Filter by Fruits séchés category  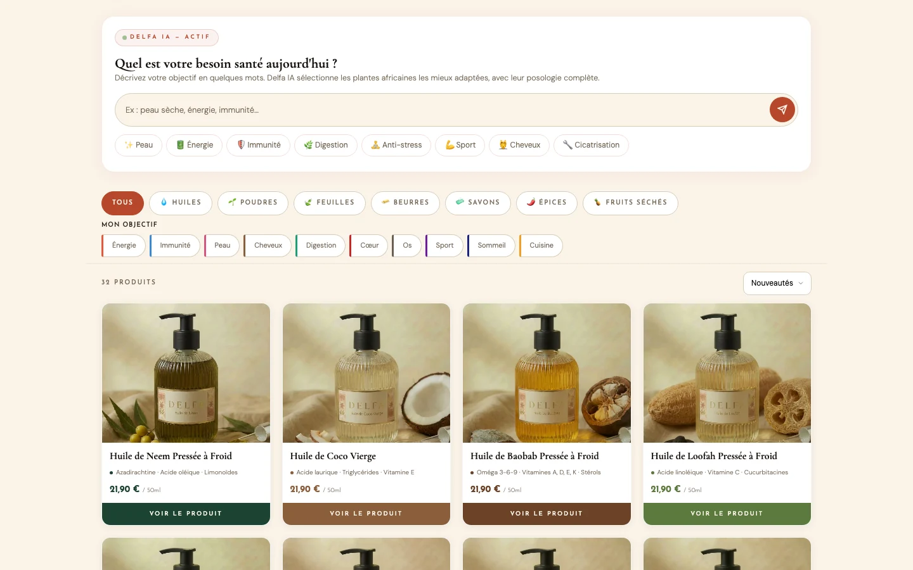coord(630,203)
